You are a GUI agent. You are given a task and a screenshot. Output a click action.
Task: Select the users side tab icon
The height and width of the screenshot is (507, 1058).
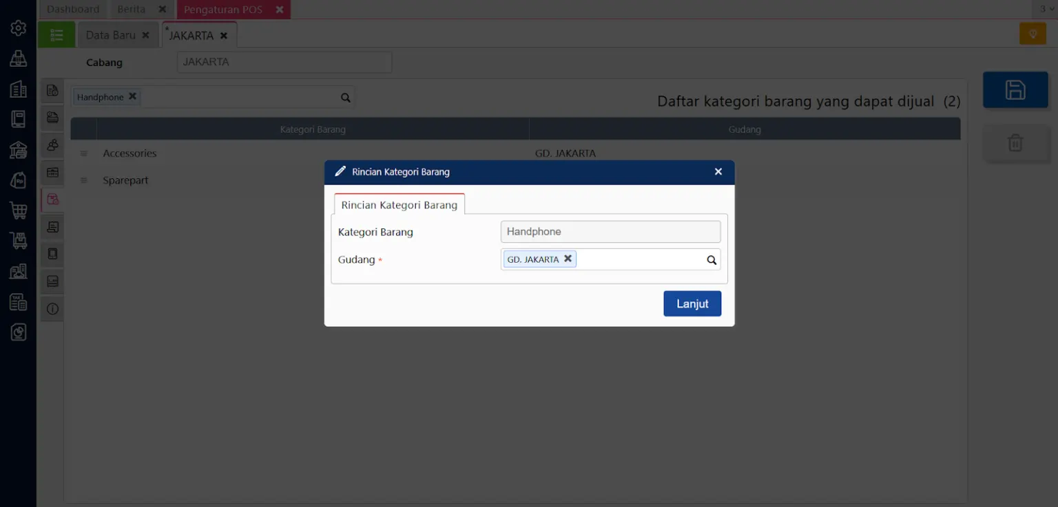point(52,145)
